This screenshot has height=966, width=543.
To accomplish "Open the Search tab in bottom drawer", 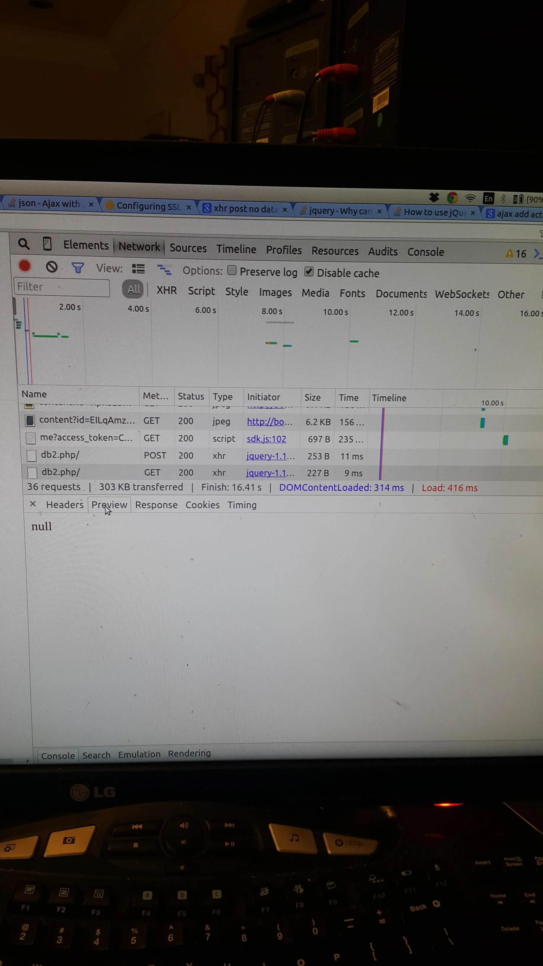I will (x=96, y=755).
